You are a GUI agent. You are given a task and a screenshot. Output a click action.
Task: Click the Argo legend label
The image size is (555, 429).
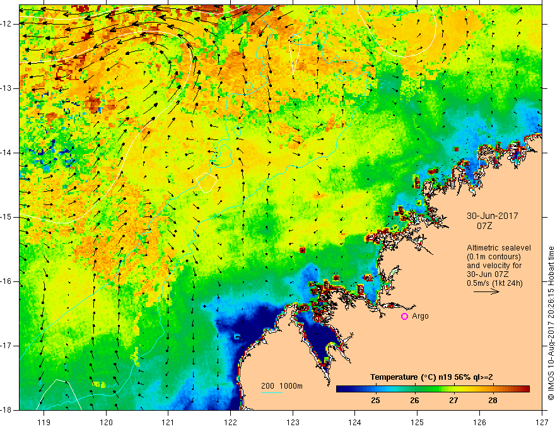click(421, 316)
